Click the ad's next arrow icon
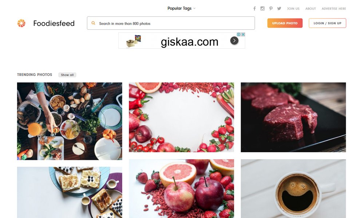Viewport: 364px width, 218px height. (234, 41)
